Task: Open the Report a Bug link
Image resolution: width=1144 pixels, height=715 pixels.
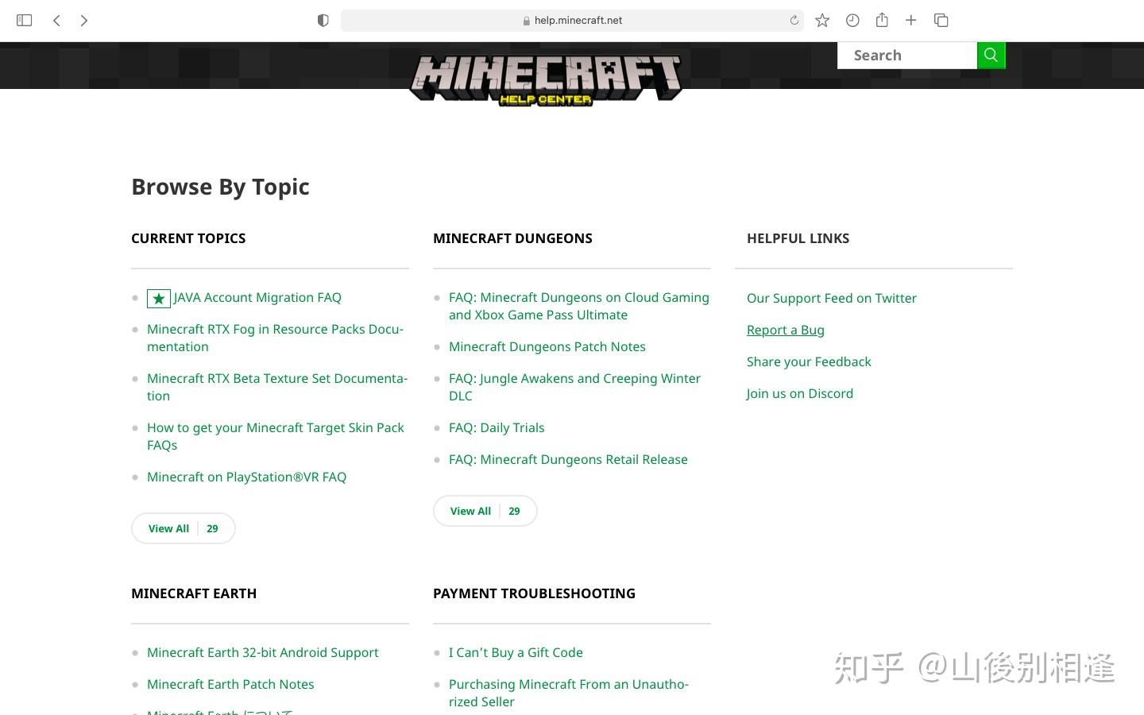Action: click(x=785, y=330)
